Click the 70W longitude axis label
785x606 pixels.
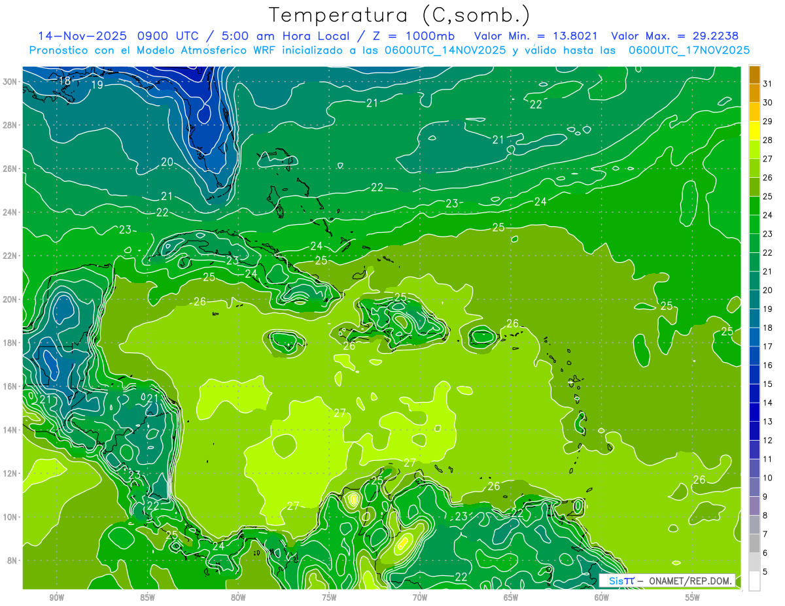click(420, 598)
